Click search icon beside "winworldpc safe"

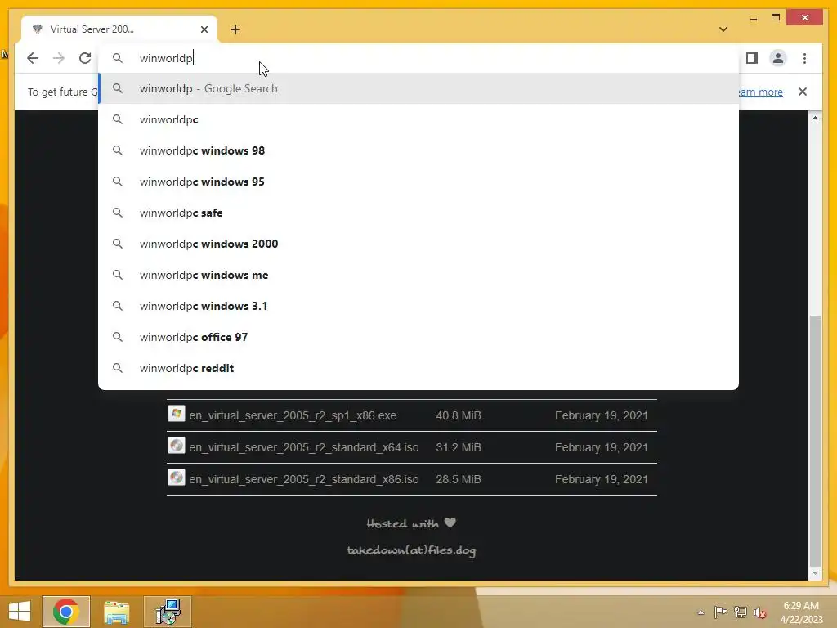(118, 213)
